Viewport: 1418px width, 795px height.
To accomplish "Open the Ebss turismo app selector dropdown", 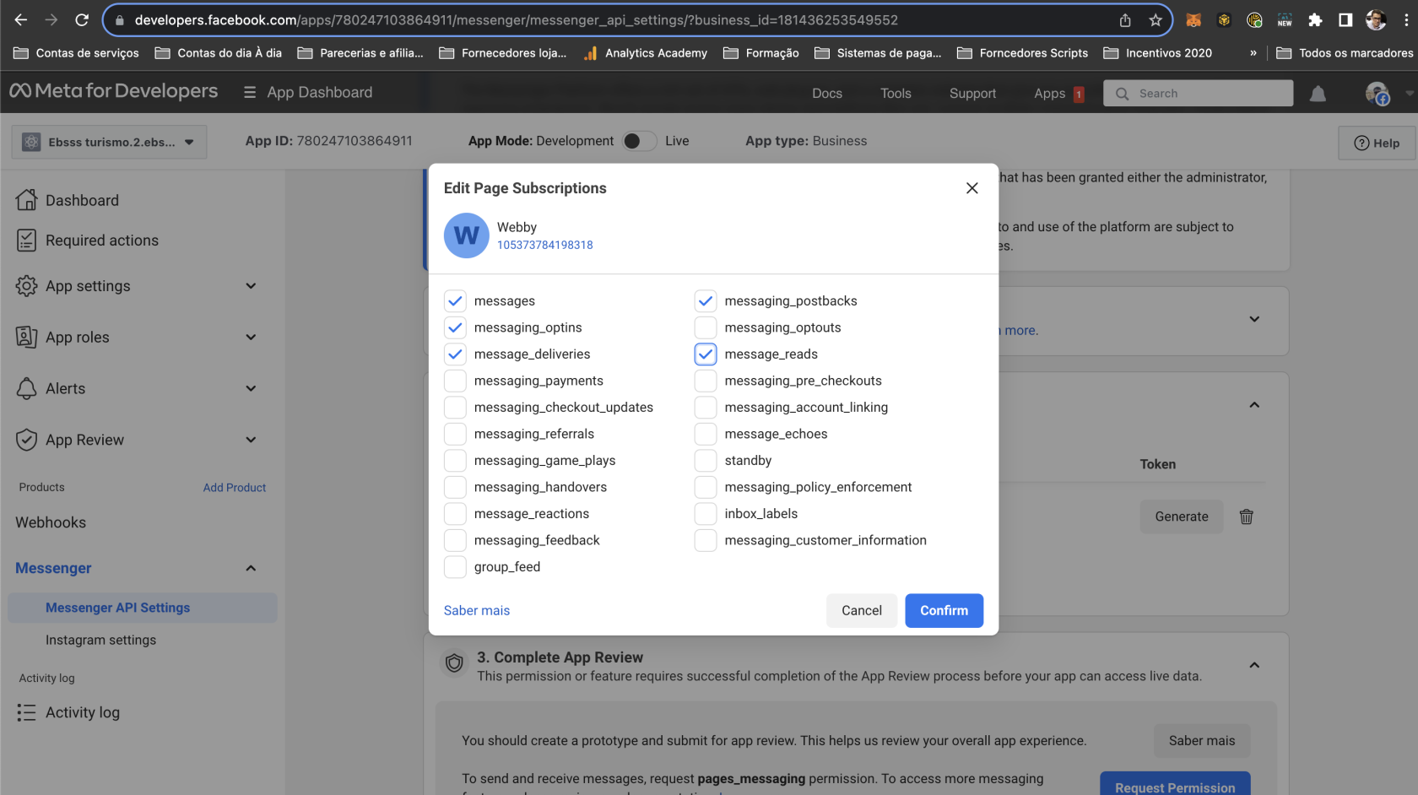I will point(109,142).
